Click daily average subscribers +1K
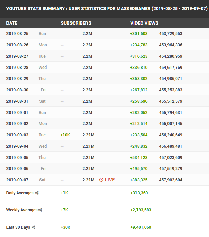 tap(64, 193)
